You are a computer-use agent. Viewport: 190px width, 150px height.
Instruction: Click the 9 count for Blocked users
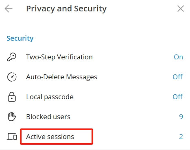(181, 117)
